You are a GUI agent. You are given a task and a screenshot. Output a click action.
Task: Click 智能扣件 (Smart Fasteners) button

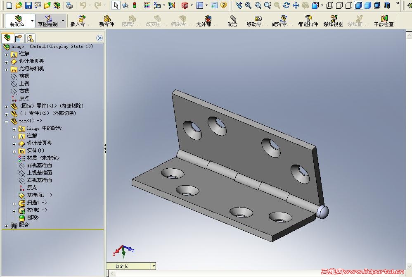pos(308,21)
